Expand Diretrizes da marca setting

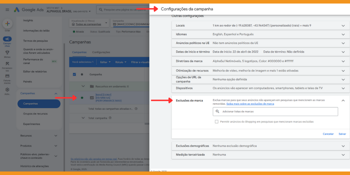(343, 61)
